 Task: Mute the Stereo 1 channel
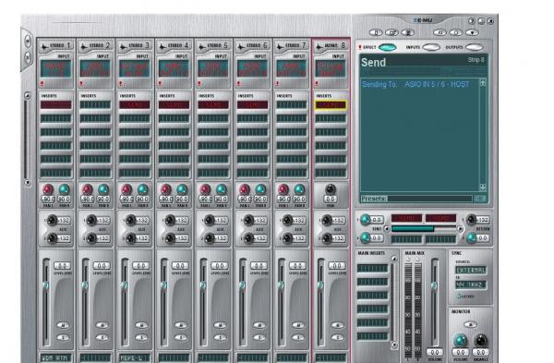coord(63,325)
